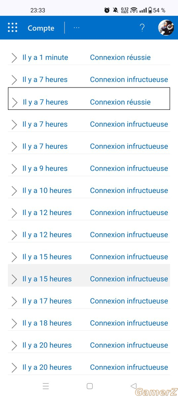Viewport: 178px width, 397px height.
Task: Tap the battery status bar icon
Action: (150, 10)
